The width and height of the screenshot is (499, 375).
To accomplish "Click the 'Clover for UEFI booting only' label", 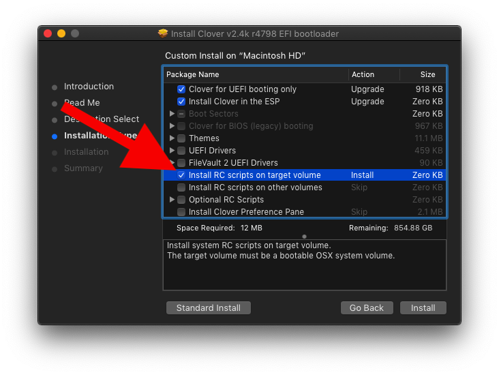I will 243,89.
